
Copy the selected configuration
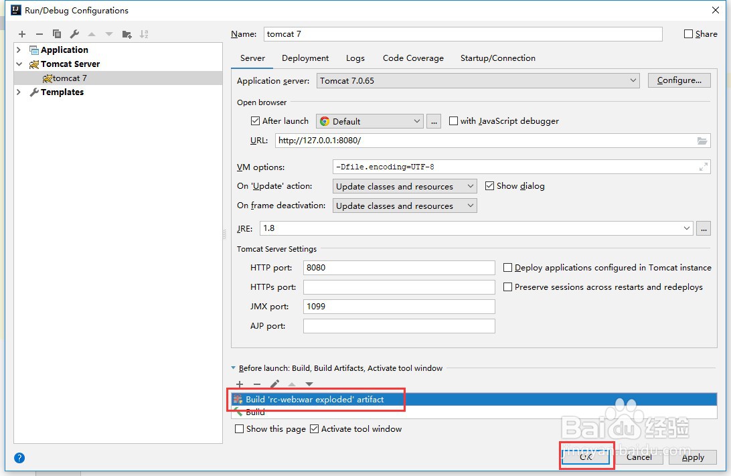click(x=57, y=34)
